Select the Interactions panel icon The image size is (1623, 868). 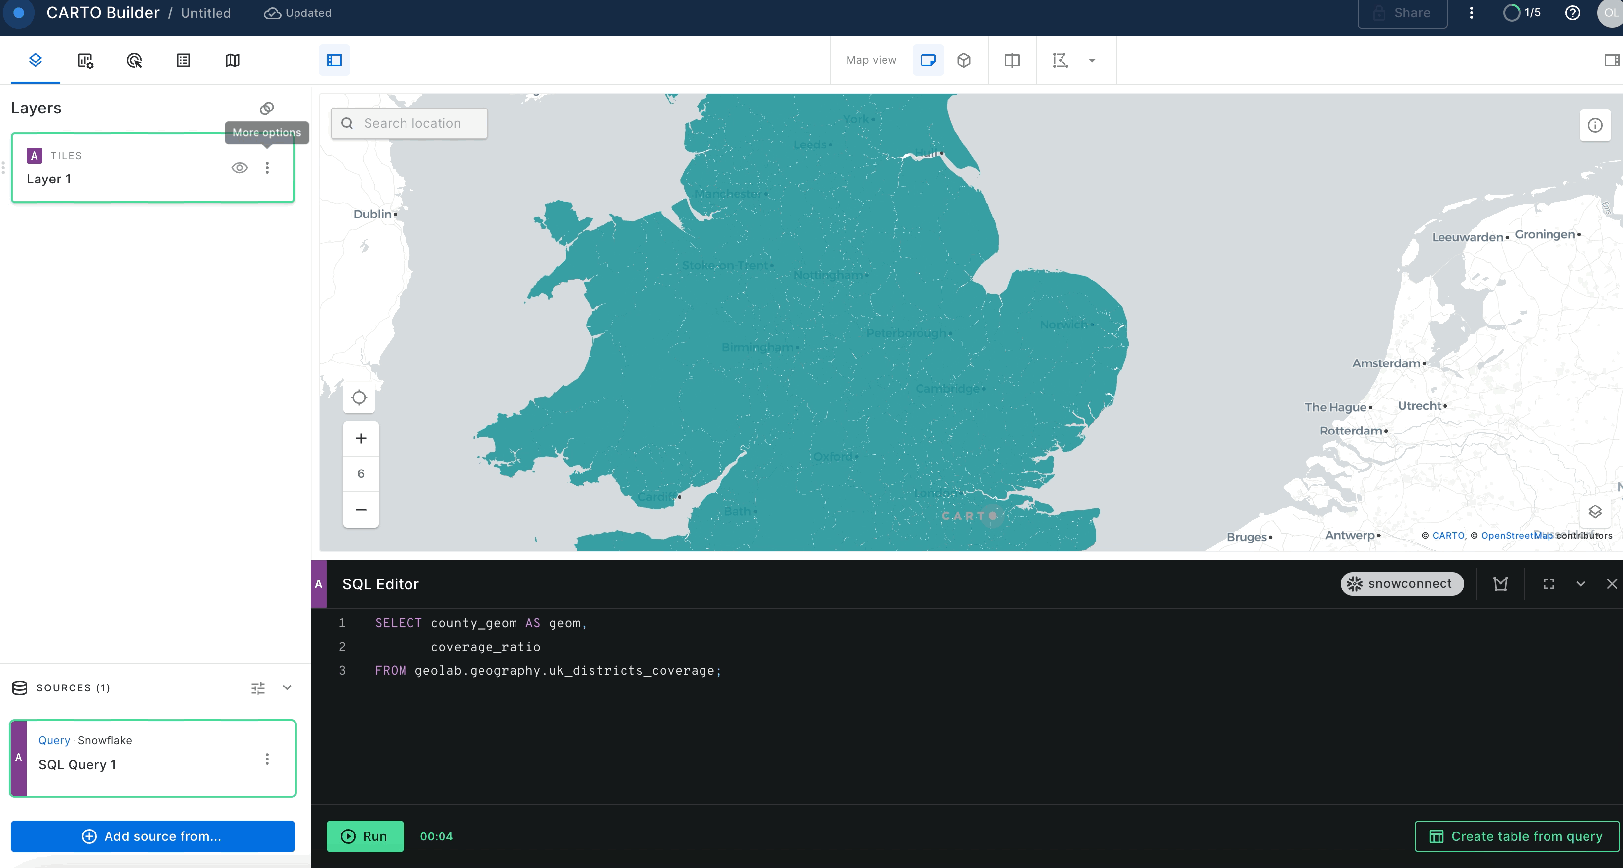tap(134, 61)
